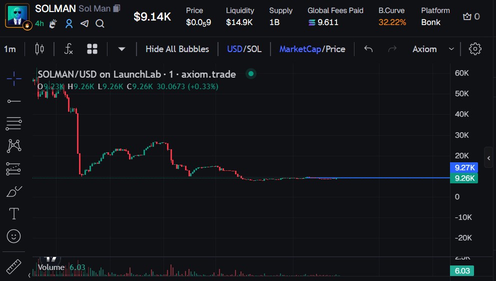Click the +0.33% change value in legend
Image resolution: width=496 pixels, height=281 pixels.
203,87
